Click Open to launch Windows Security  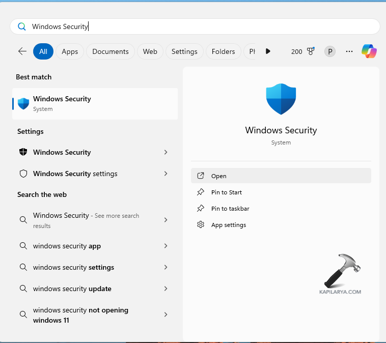pos(281,176)
